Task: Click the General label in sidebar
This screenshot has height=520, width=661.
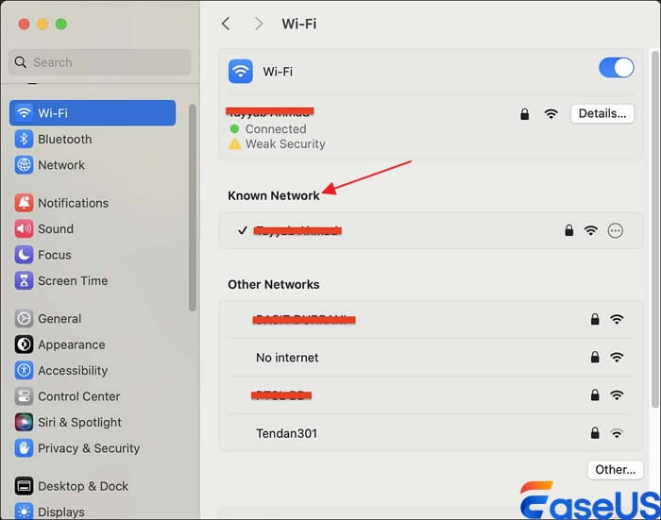Action: tap(59, 319)
